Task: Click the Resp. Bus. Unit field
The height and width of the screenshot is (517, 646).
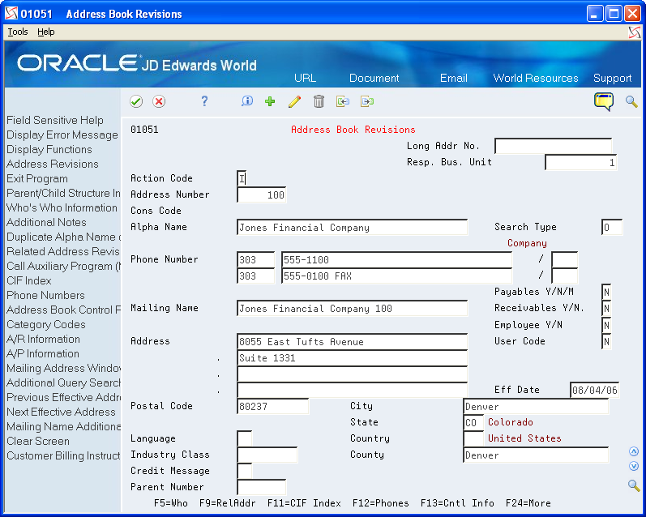Action: pyautogui.click(x=580, y=162)
